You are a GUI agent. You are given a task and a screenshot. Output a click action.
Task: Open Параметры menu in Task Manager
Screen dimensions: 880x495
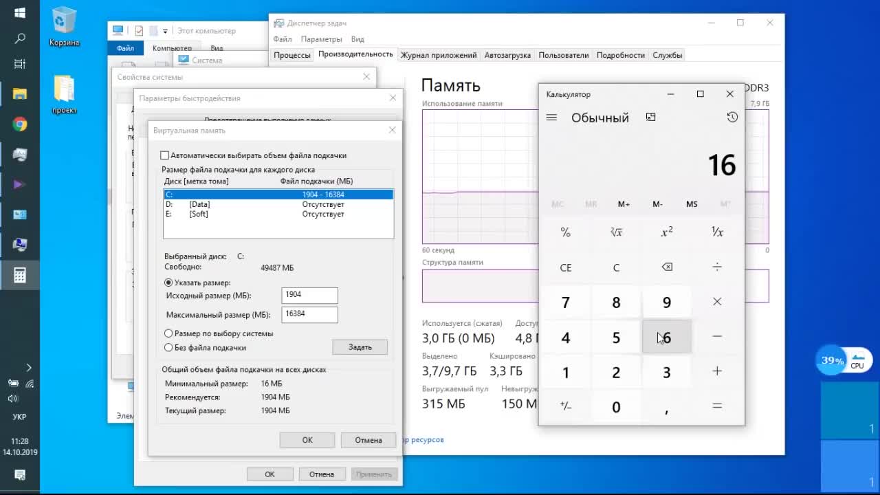point(321,39)
